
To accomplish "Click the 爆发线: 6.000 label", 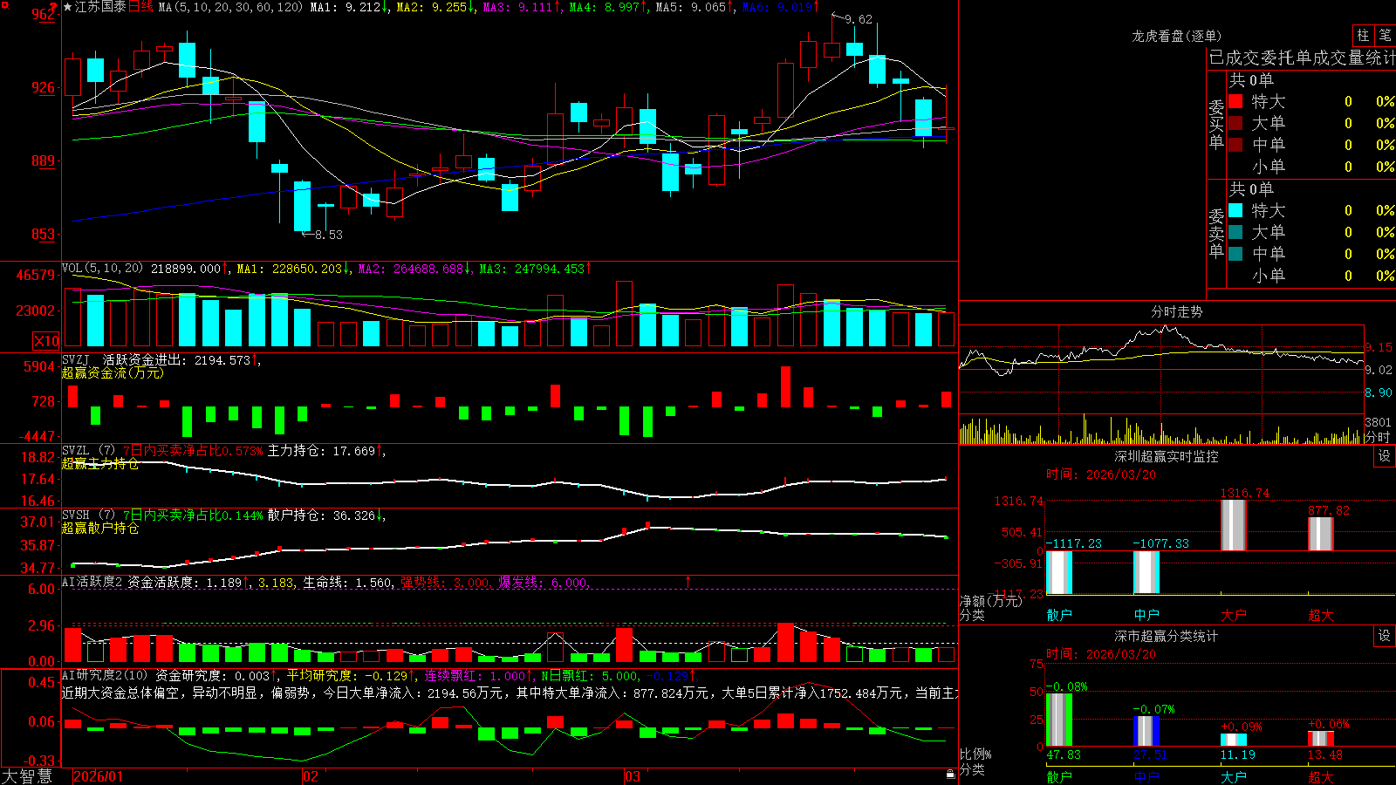I will click(x=543, y=582).
